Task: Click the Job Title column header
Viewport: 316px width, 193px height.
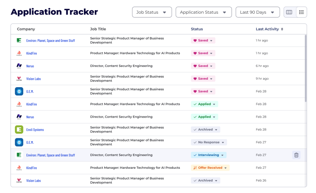Action: (98, 29)
